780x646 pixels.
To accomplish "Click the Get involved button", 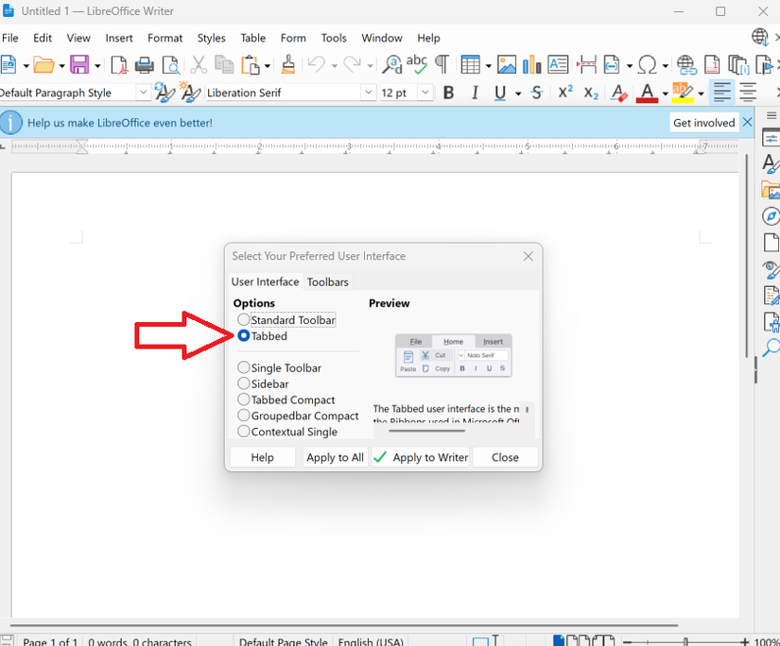I will (703, 123).
